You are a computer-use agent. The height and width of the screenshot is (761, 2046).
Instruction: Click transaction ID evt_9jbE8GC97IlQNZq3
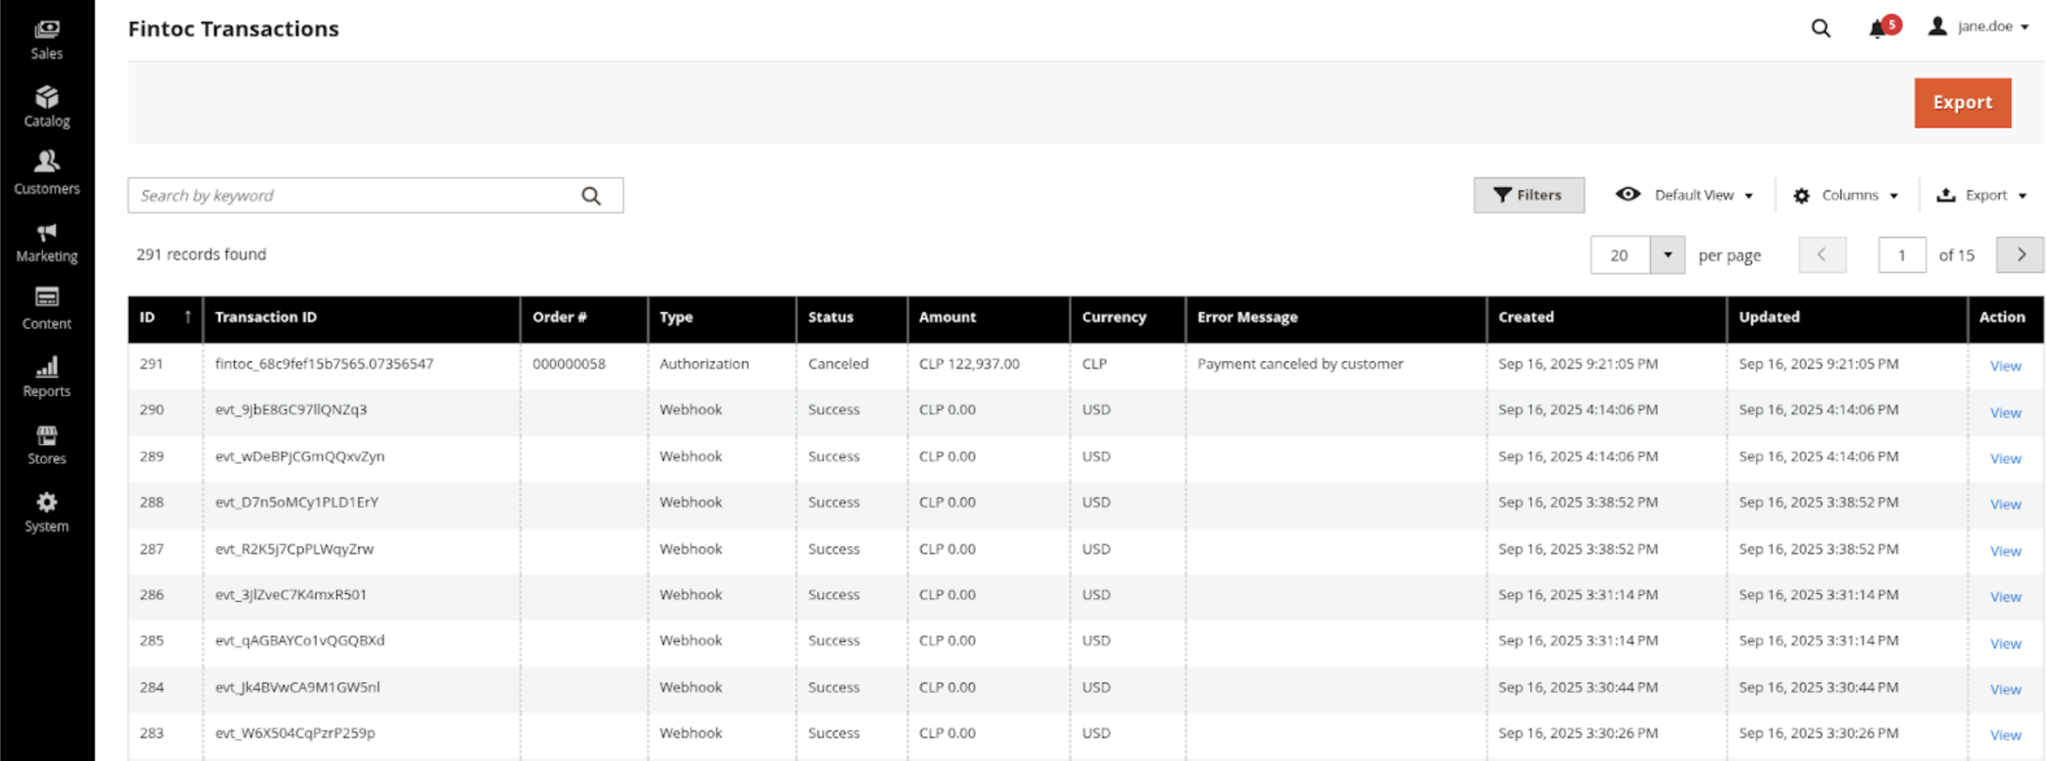tap(290, 410)
